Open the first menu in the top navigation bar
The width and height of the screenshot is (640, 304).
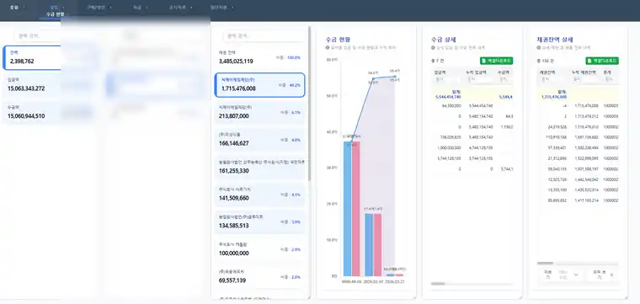coord(17,8)
